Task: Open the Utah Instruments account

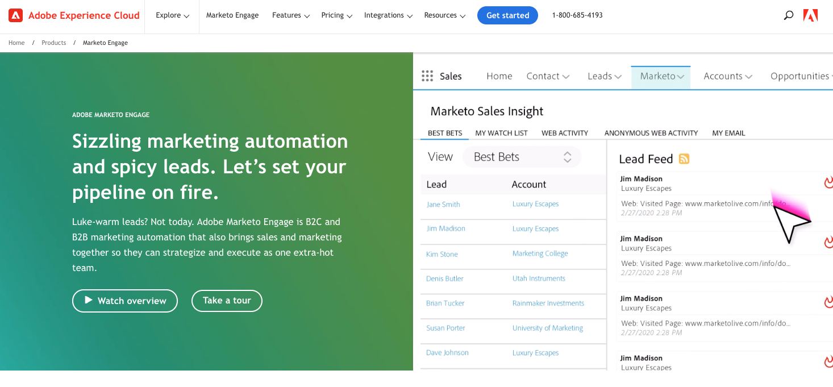Action: [x=539, y=278]
